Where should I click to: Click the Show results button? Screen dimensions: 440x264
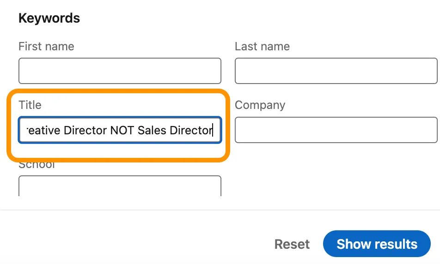click(377, 244)
